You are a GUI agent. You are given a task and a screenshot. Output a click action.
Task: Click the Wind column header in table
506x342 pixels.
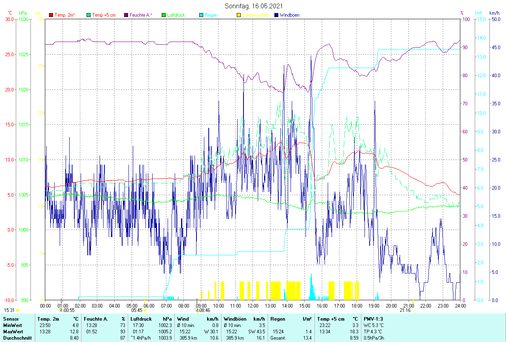(x=183, y=319)
